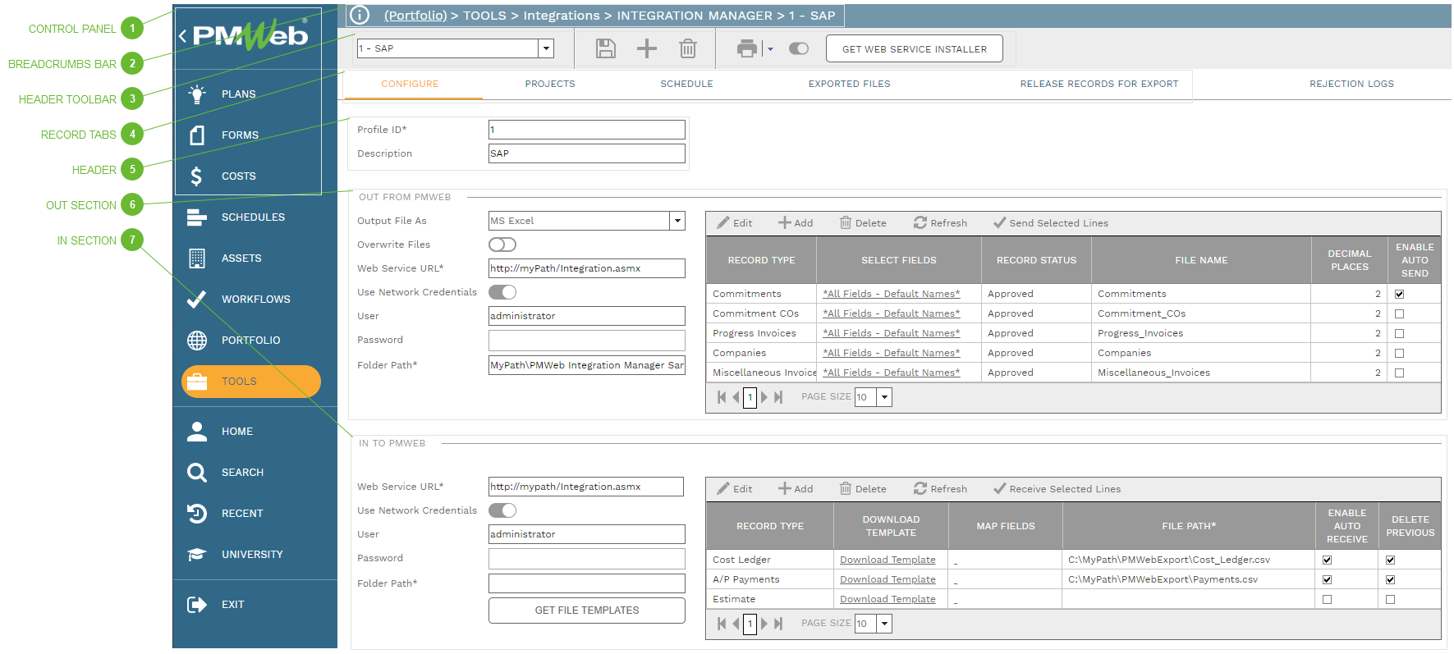Open Forms document icon in sidebar
The width and height of the screenshot is (1454, 654).
[197, 135]
